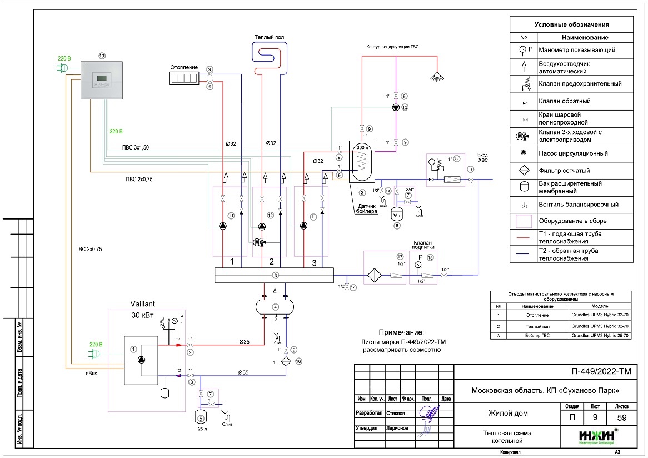
Task: Click the Vaillant boiler unit numbered 1
Action: [x=142, y=360]
